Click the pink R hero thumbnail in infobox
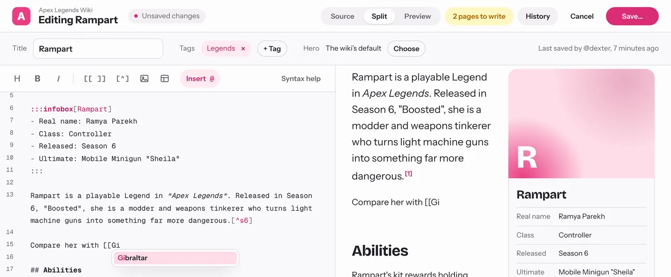Viewport: 671px width, 277px height. pos(581,124)
